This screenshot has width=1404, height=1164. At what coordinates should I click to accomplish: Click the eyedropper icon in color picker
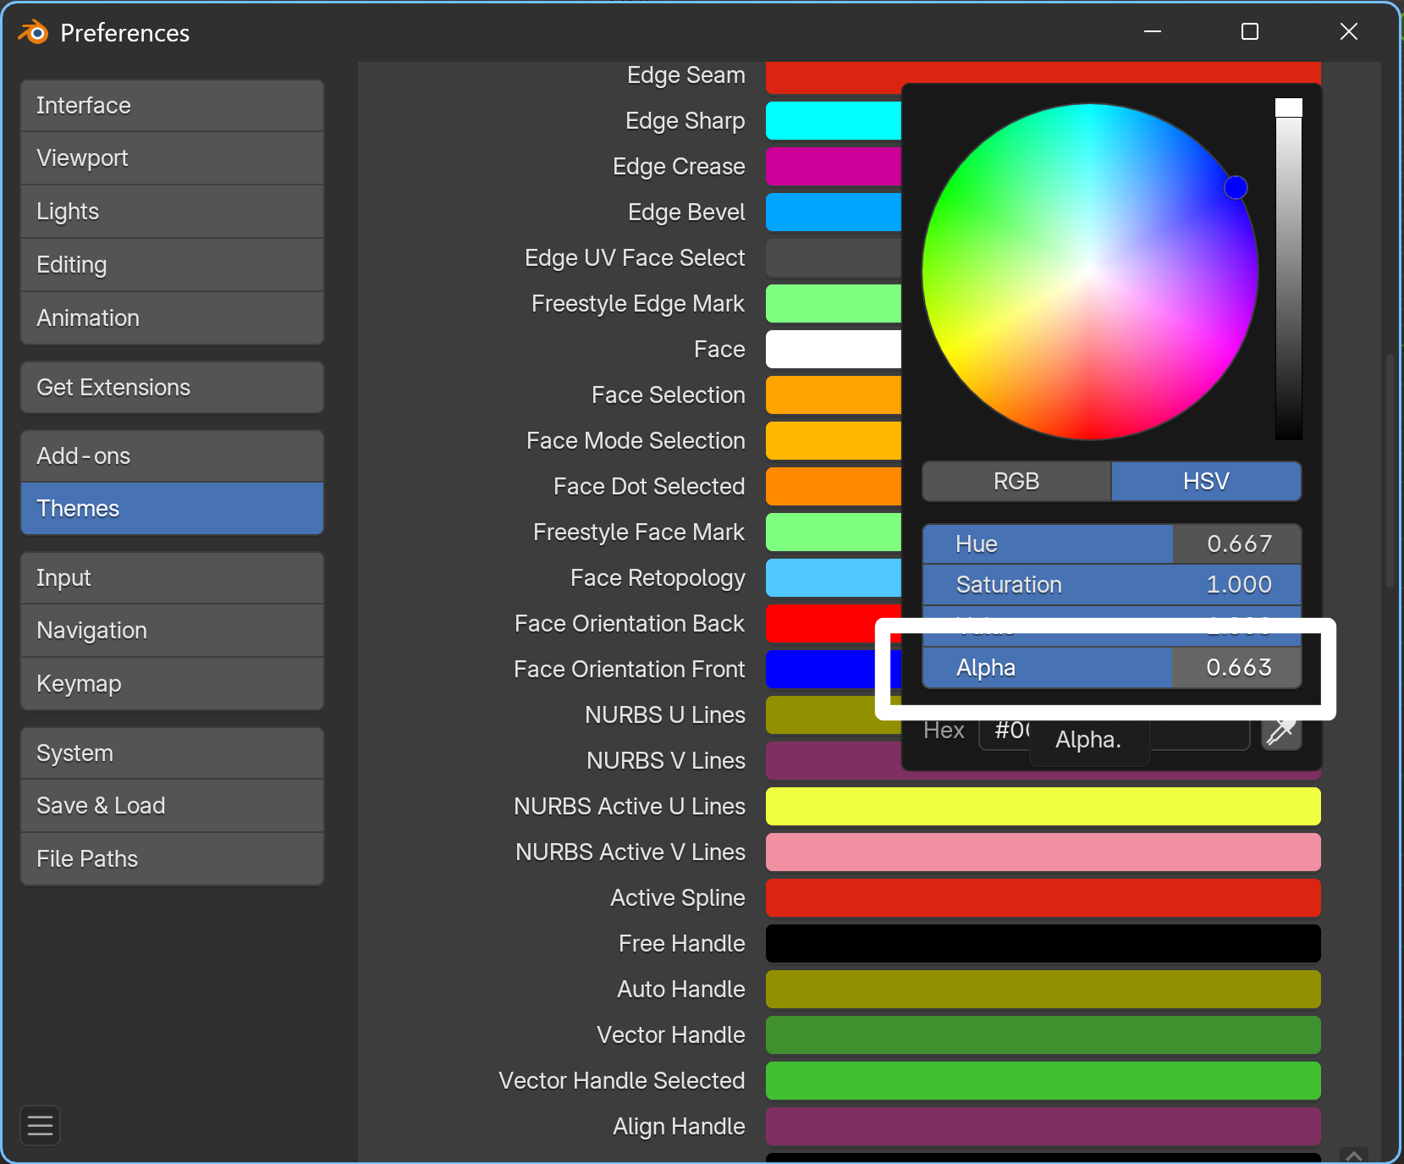[x=1281, y=731]
